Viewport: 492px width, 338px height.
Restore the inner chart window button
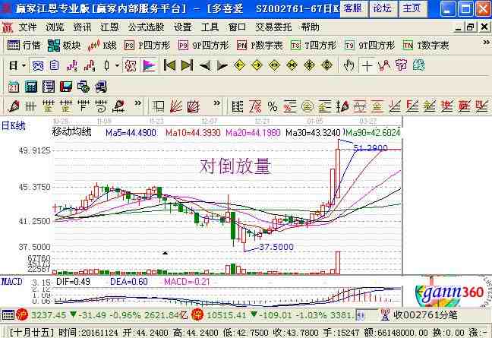point(470,27)
